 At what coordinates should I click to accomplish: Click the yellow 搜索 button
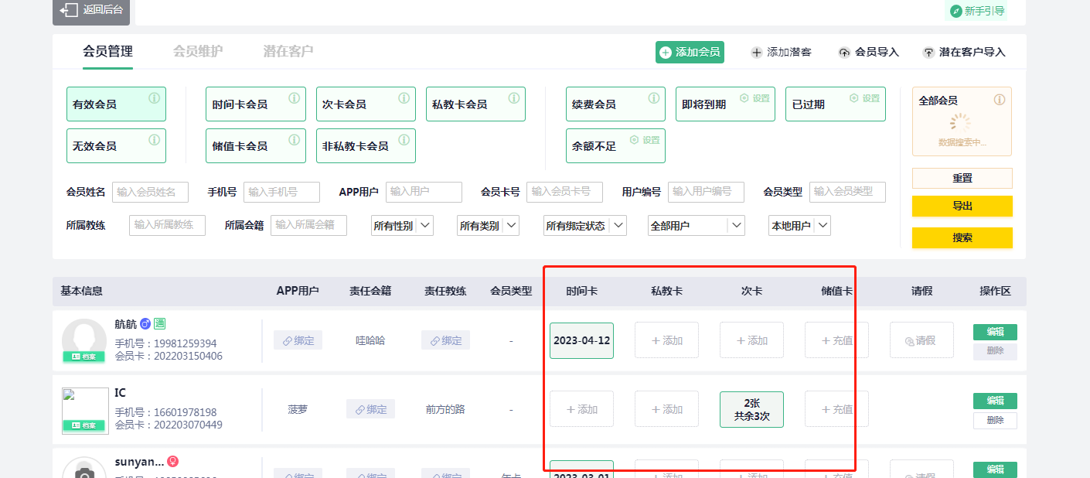pos(962,238)
